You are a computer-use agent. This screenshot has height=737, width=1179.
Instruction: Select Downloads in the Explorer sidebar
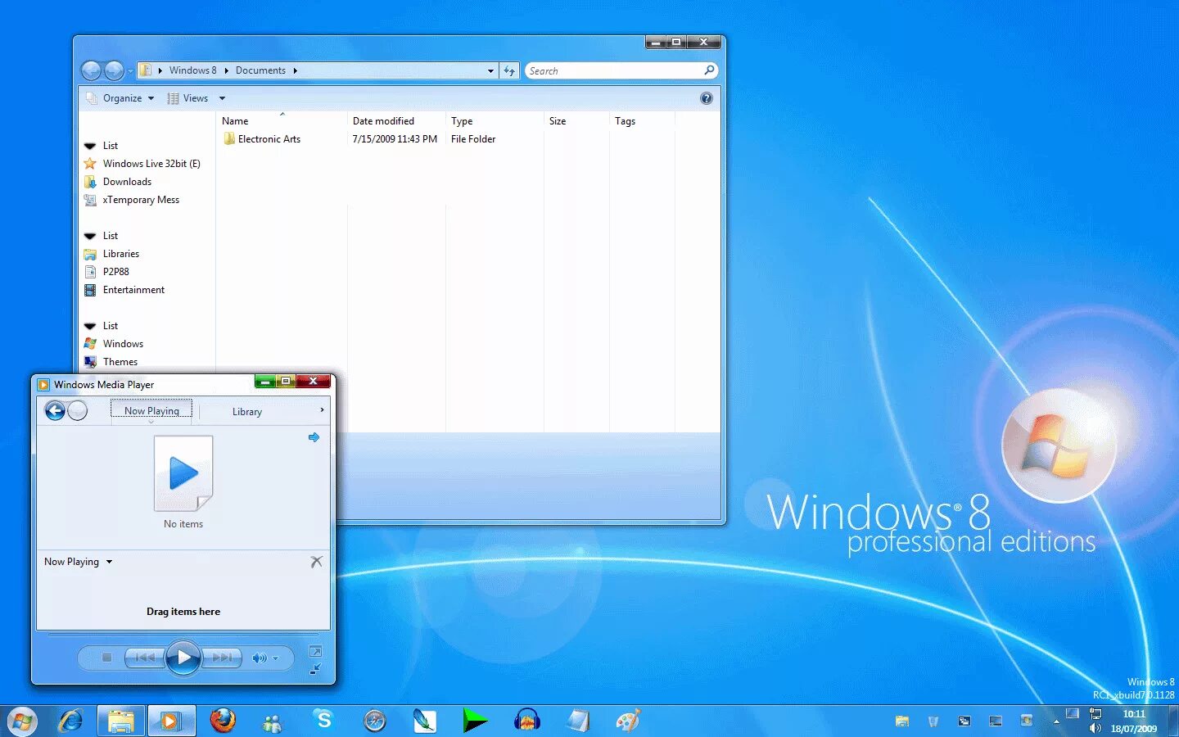128,181
